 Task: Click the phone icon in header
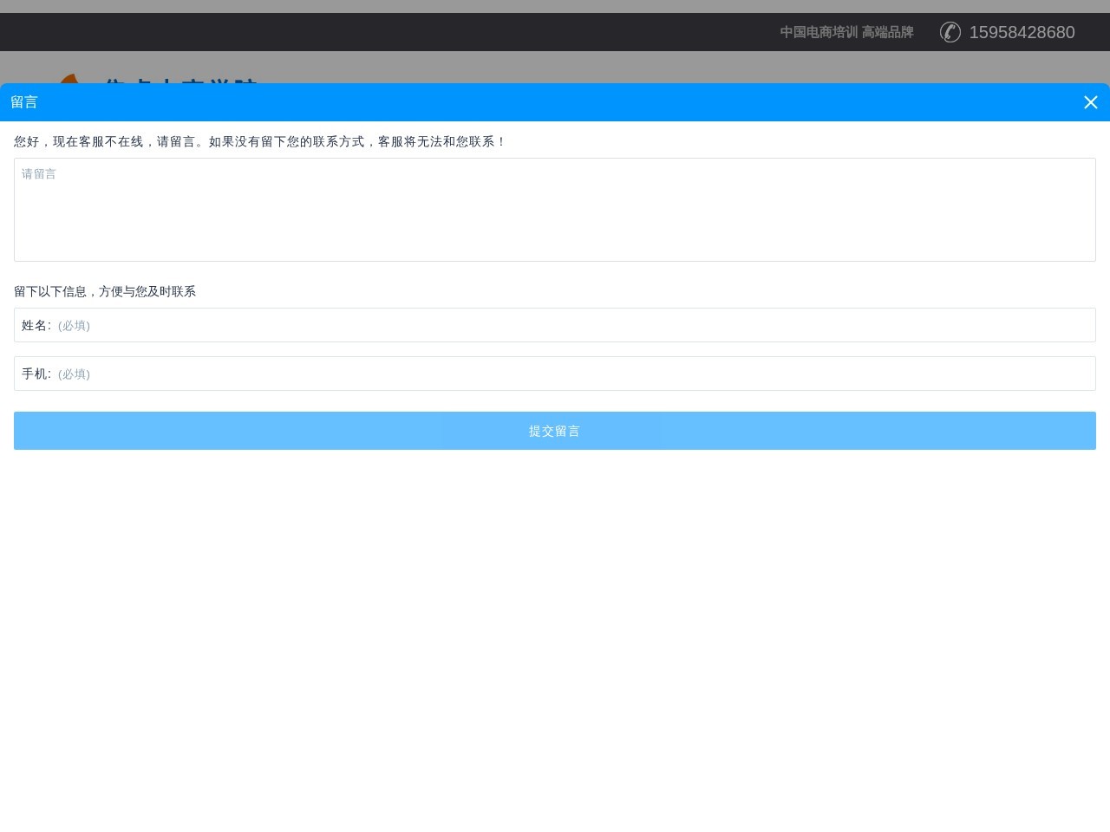[x=950, y=32]
